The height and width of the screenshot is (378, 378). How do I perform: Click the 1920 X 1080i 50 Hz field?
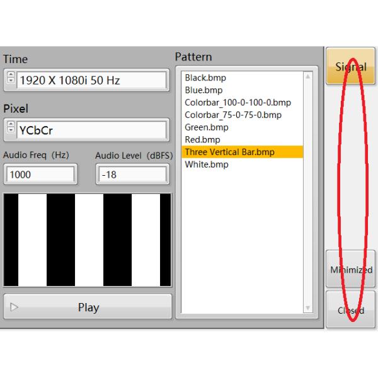point(91,81)
